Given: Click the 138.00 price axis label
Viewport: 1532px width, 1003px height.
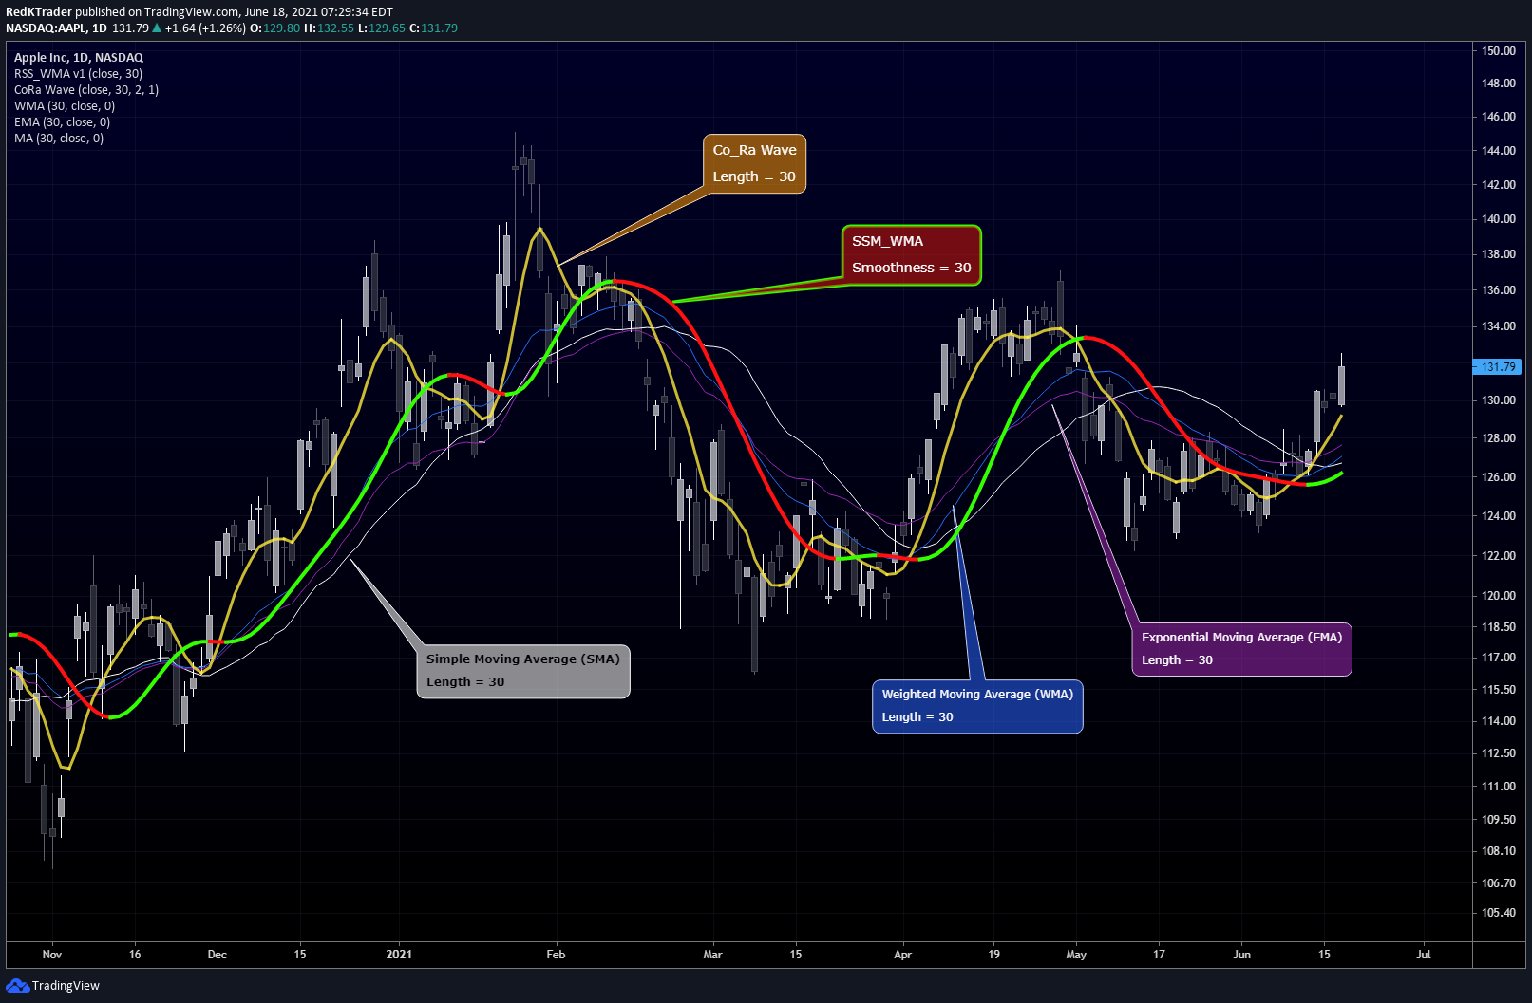Looking at the screenshot, I should point(1499,254).
